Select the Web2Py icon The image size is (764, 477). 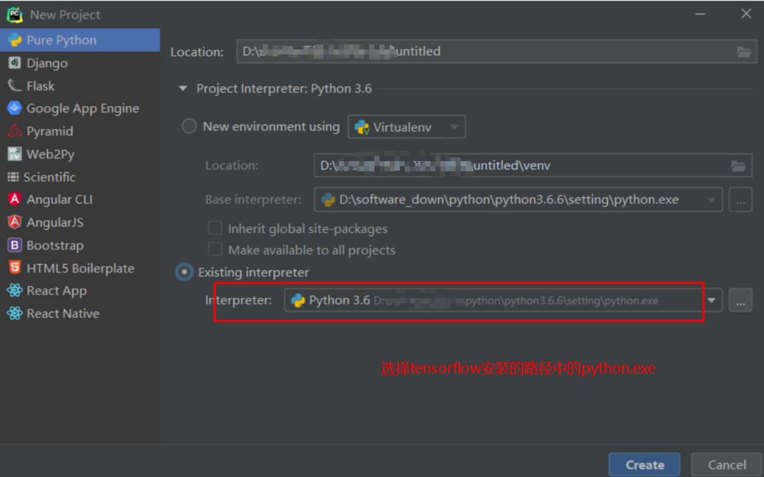[x=15, y=154]
